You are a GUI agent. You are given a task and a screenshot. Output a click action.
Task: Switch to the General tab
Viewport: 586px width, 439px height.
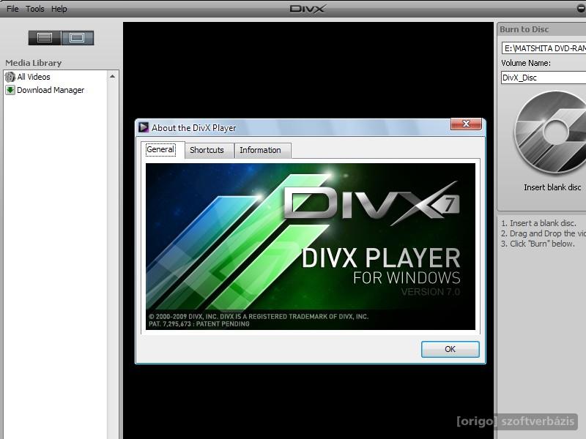coord(160,150)
